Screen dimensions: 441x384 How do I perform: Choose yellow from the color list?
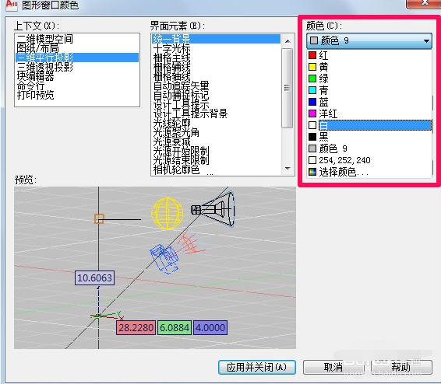(369, 67)
